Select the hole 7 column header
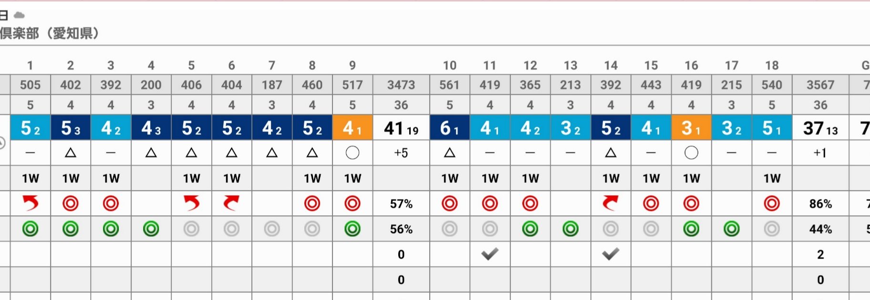This screenshot has width=870, height=300. coord(272,65)
